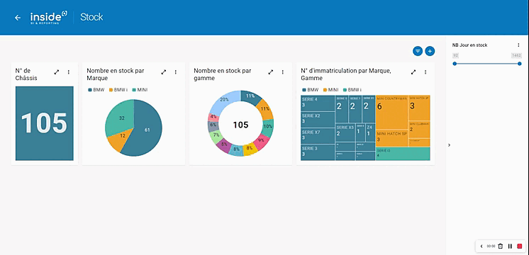Collapse the recording toolbar with its chevron

(x=481, y=246)
